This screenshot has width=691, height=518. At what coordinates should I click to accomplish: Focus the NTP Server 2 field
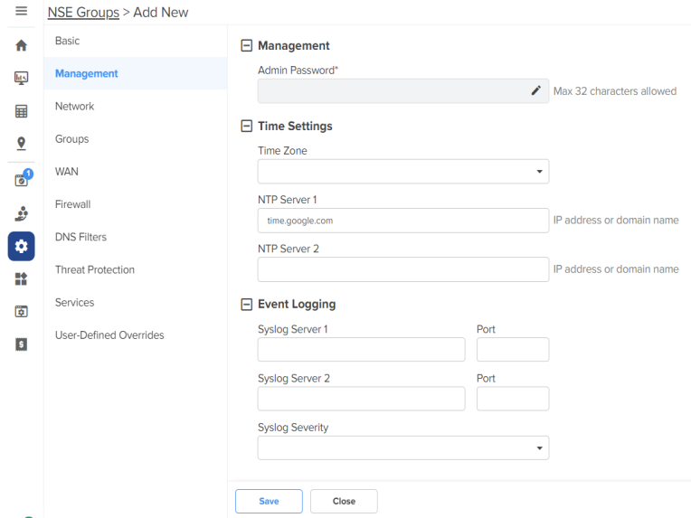[403, 269]
